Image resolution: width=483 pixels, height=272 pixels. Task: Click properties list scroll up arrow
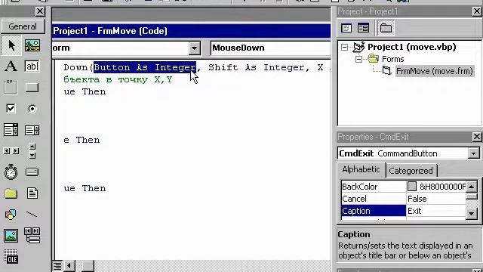coord(471,187)
